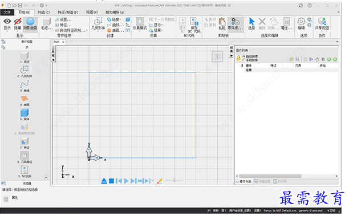349x216 pixels.
Task: Open the File (文件) menu
Action: (x=7, y=12)
